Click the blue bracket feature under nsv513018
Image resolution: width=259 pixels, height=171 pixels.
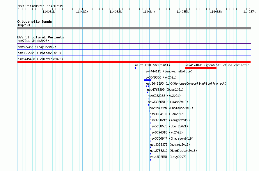143,68
